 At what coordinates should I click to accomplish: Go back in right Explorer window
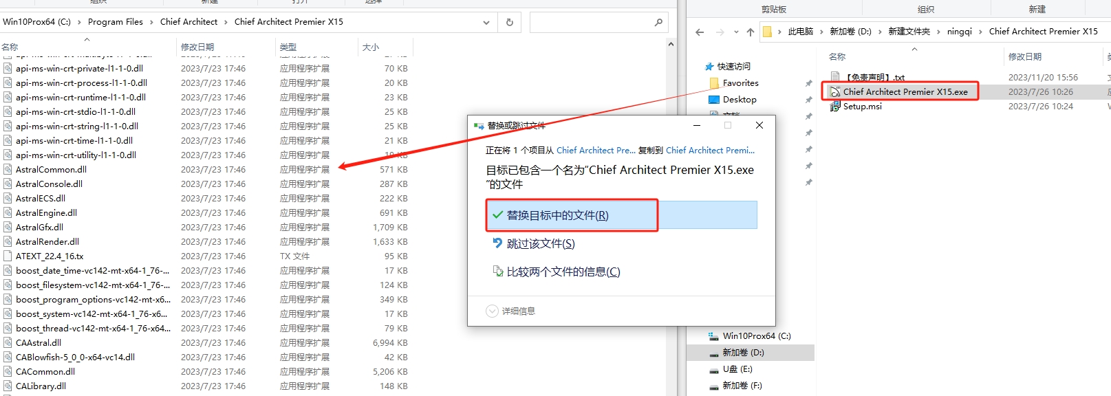700,32
